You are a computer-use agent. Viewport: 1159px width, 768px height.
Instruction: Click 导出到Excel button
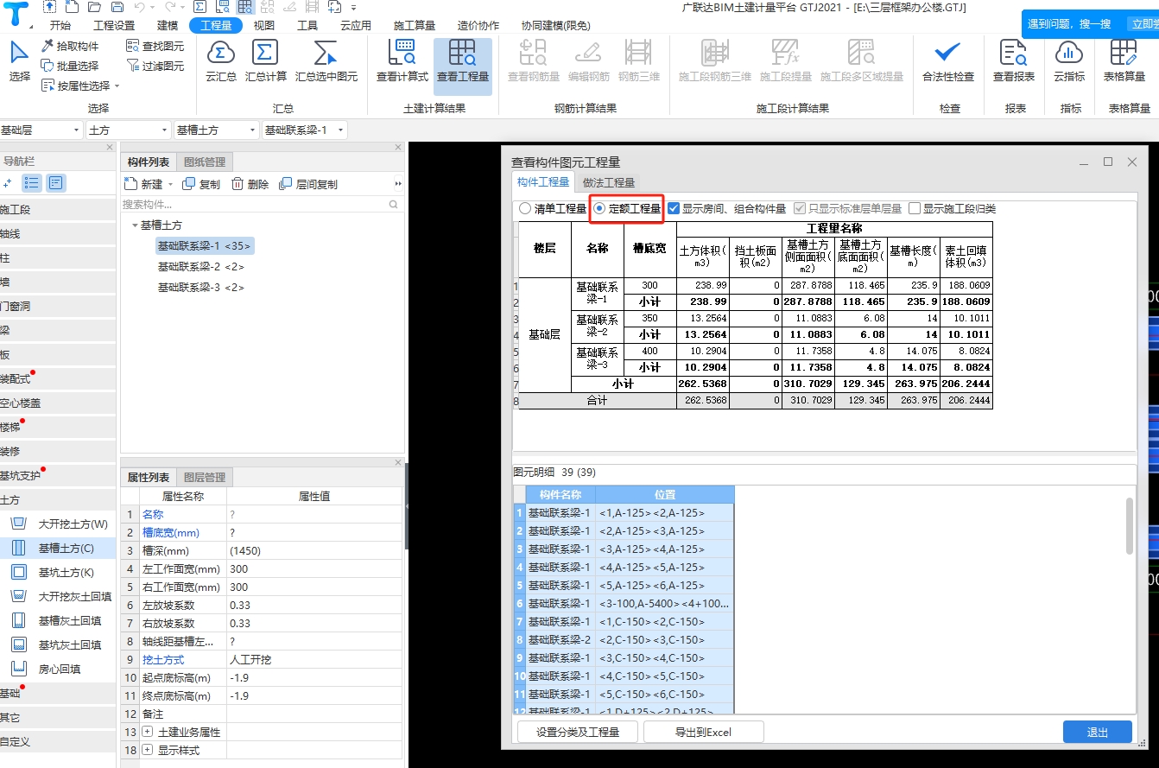point(704,732)
